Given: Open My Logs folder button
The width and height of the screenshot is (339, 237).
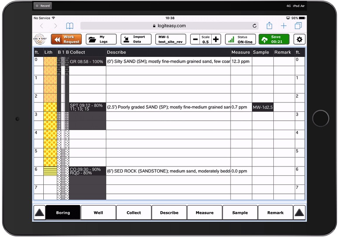Looking at the screenshot, I should pos(101,39).
